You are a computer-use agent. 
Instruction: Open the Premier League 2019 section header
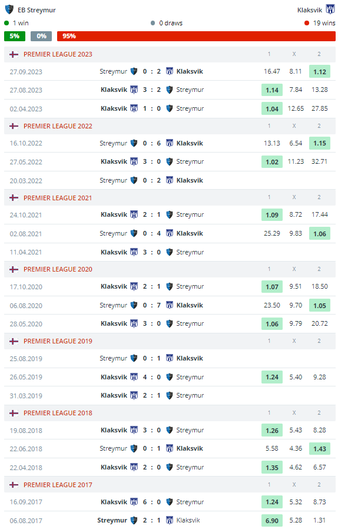point(170,341)
